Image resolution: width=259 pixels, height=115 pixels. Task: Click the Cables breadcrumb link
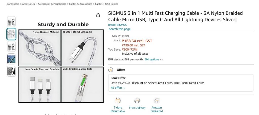(99, 4)
